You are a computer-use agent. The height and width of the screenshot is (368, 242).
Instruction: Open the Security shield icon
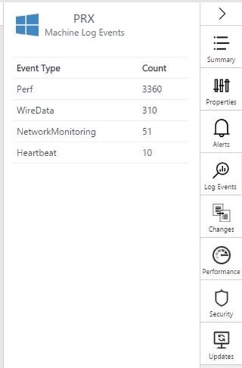point(221,298)
